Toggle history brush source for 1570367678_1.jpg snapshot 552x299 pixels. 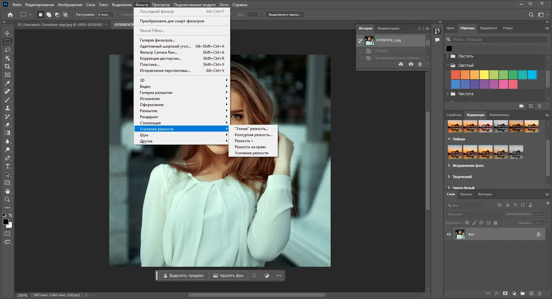360,41
